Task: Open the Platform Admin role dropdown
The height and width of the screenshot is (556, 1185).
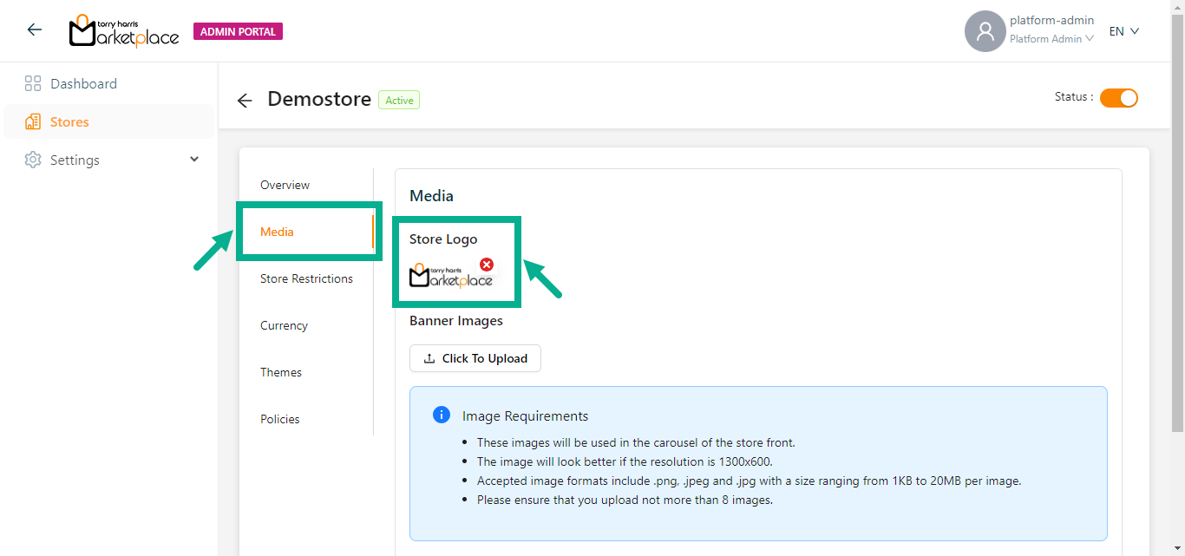Action: tap(1051, 39)
